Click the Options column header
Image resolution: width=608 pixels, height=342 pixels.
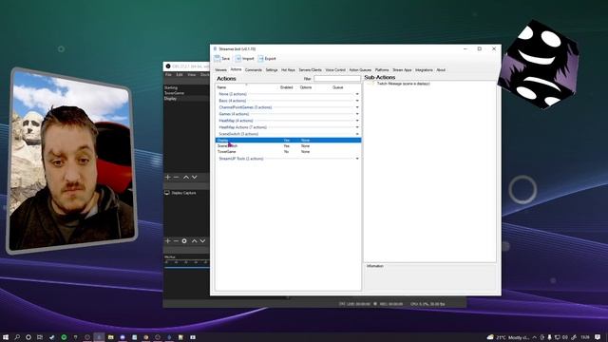(x=306, y=87)
